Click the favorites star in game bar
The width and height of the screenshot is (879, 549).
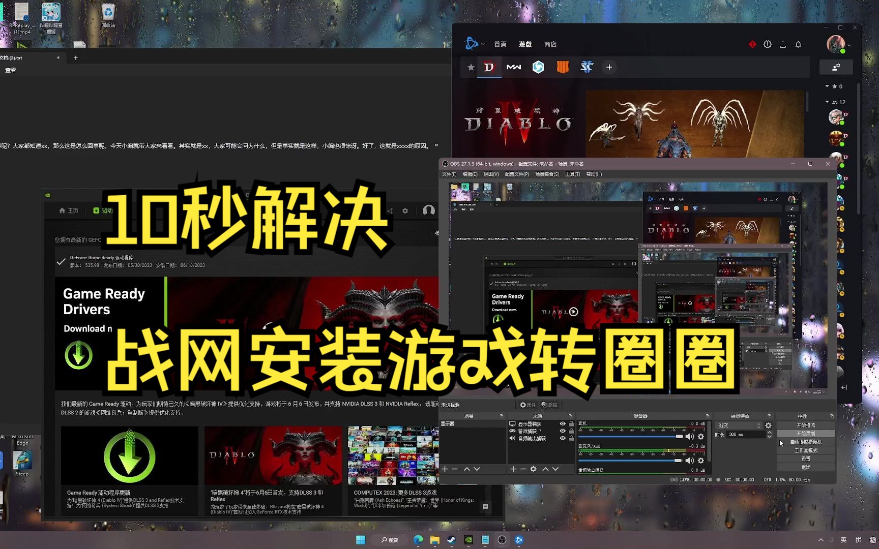[471, 67]
